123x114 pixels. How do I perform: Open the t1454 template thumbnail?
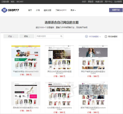[x=93, y=57]
